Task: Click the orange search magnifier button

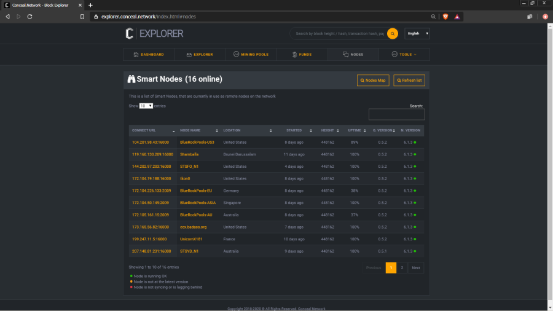Action: click(x=392, y=34)
